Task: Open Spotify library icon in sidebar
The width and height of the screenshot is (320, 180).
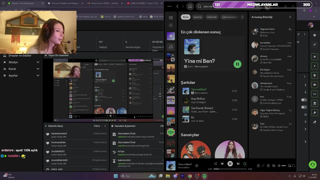Action: click(171, 17)
